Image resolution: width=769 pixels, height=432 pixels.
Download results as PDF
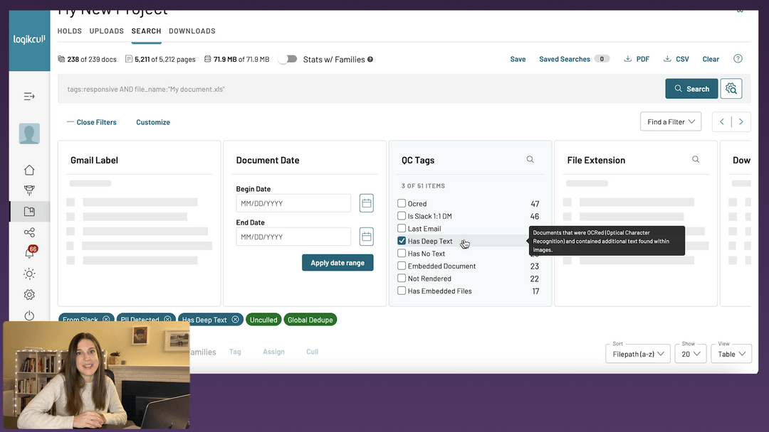[637, 59]
